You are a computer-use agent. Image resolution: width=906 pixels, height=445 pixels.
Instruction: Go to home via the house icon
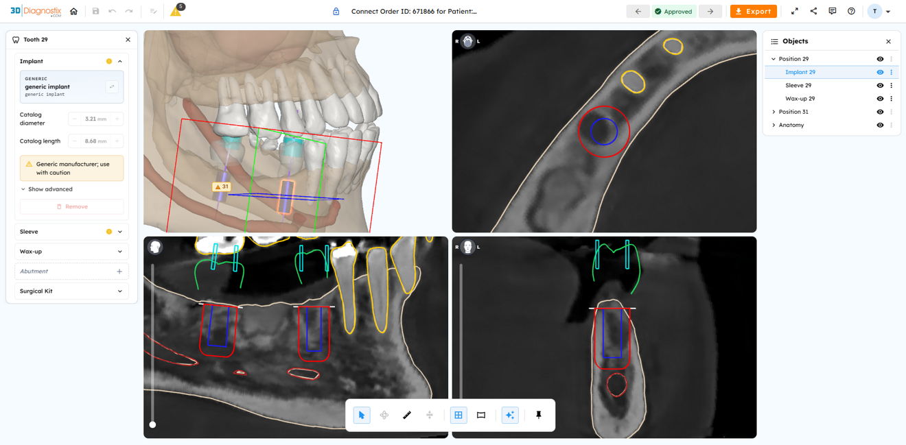[x=74, y=11]
